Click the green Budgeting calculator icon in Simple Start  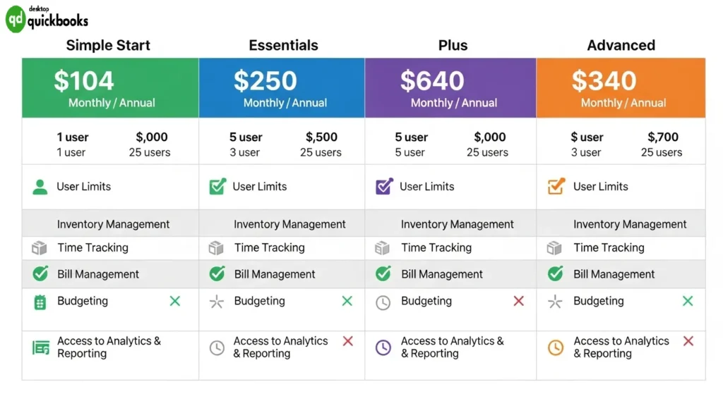[40, 302]
